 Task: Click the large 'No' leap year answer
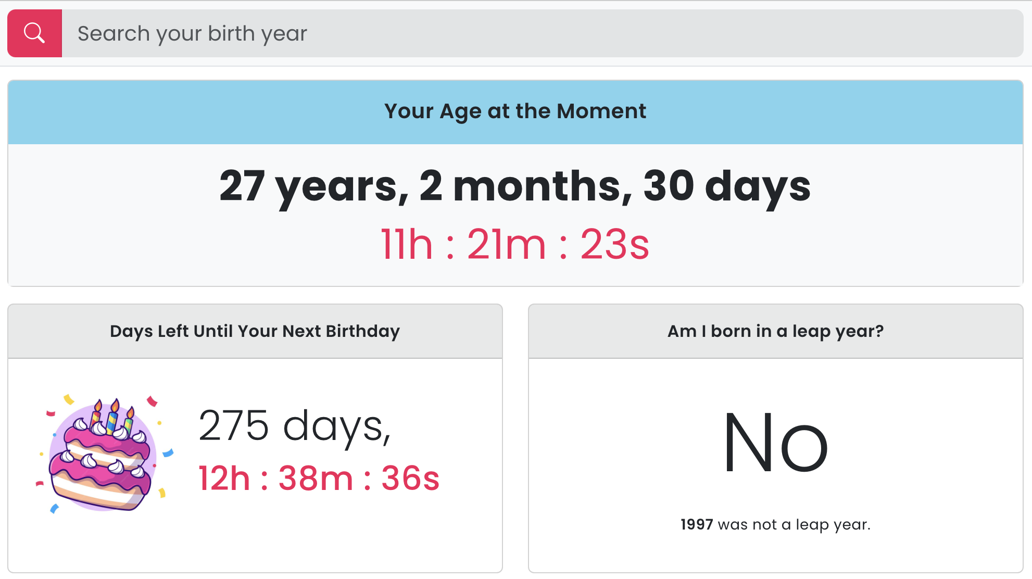click(x=776, y=443)
